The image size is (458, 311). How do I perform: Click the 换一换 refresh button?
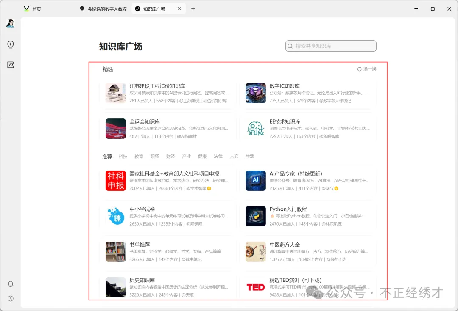(367, 69)
